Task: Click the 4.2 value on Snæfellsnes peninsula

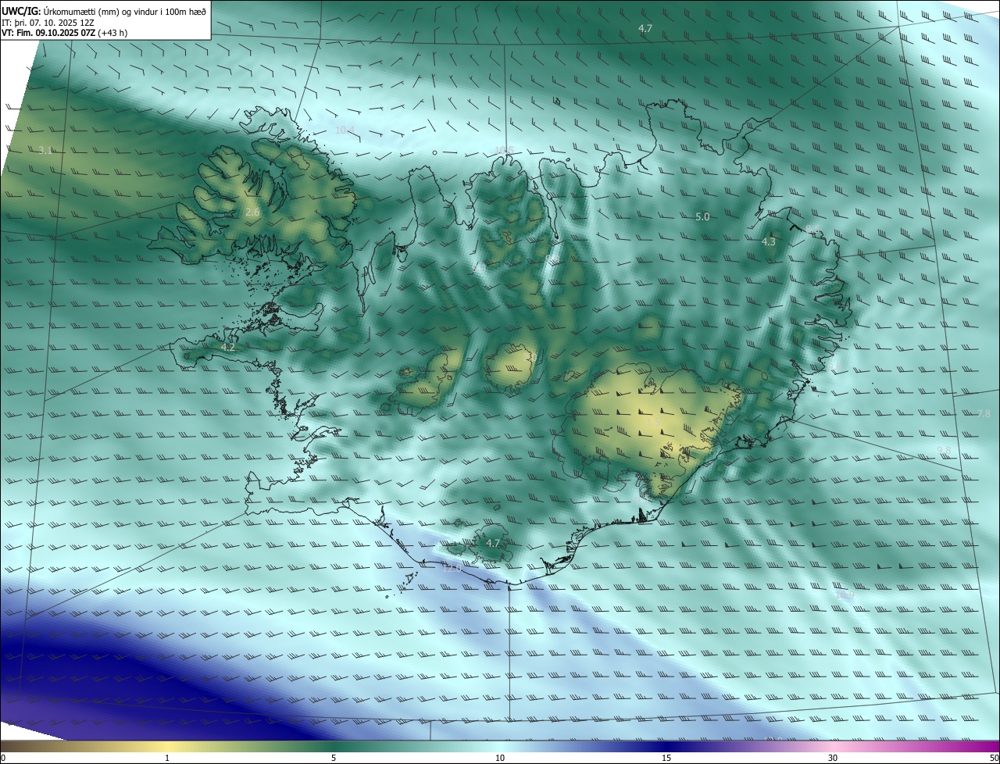Action: (x=228, y=348)
